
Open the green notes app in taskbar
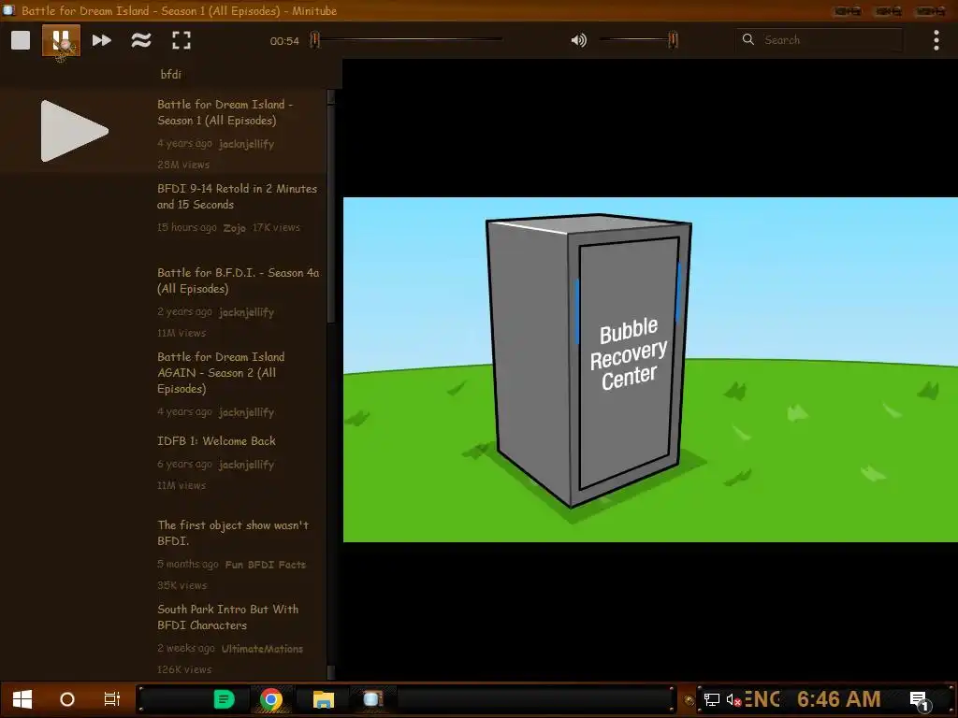[224, 699]
